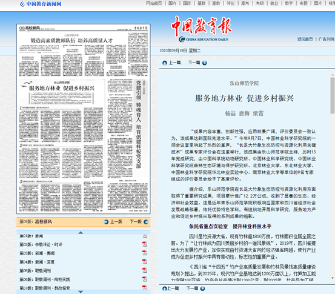Click bottom 下一篇 round arrow icon

[x=202, y=289]
